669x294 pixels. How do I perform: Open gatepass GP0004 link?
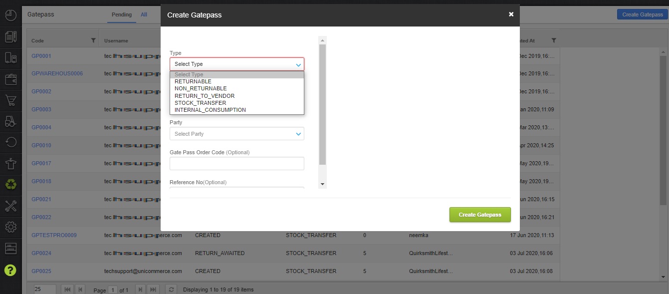[41, 128]
